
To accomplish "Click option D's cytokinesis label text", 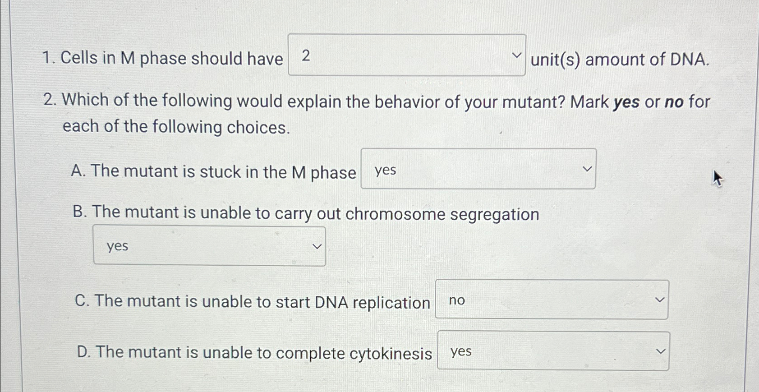I will (253, 353).
